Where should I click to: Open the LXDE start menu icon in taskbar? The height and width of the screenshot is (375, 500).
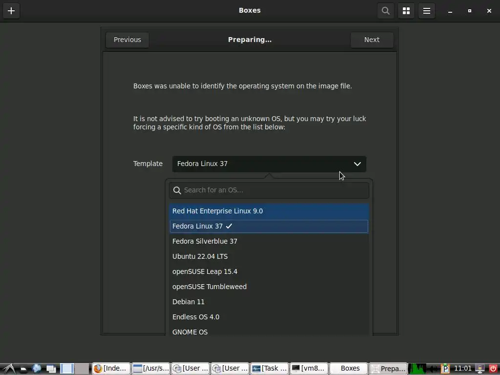9,369
